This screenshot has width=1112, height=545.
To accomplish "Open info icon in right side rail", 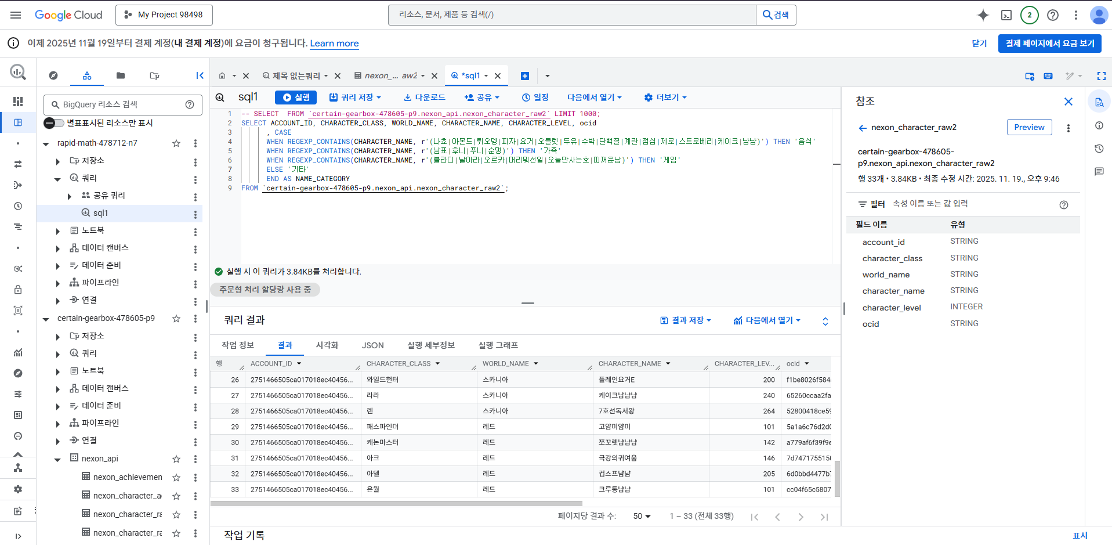I will tap(1099, 125).
